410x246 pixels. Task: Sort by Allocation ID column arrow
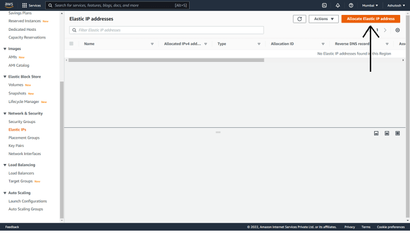(323, 44)
